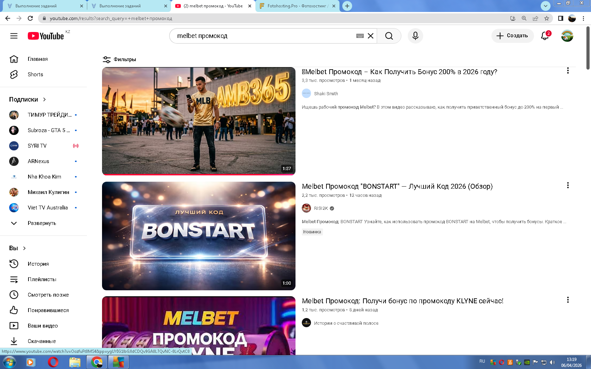Open the tab search dropdown arrow
This screenshot has height=369, width=591.
tap(545, 6)
